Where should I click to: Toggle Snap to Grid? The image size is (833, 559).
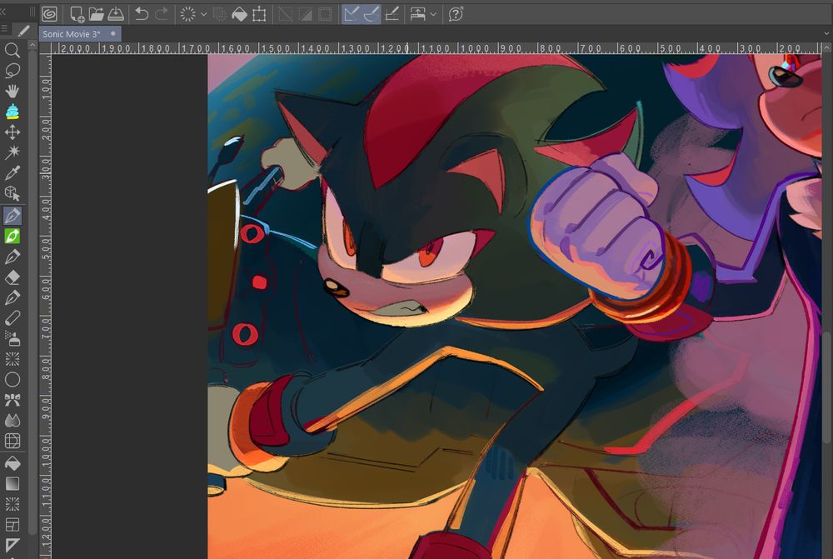pos(392,14)
